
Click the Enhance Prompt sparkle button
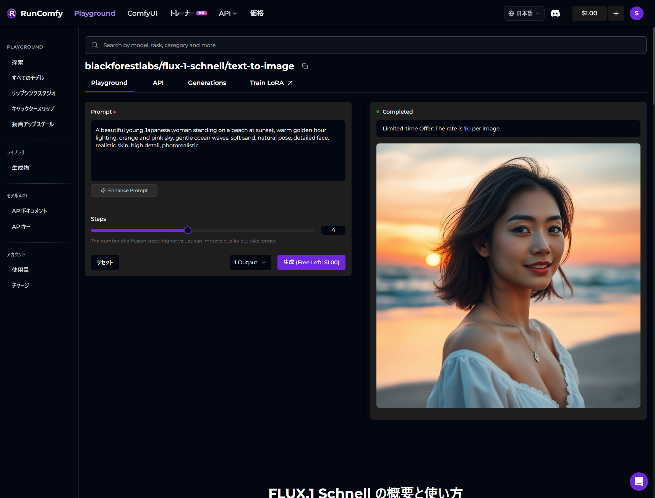[x=124, y=190]
